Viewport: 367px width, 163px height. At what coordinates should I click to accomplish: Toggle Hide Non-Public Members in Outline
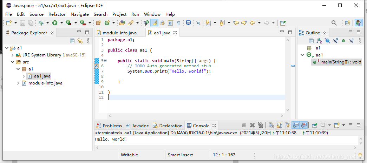coord(343,41)
